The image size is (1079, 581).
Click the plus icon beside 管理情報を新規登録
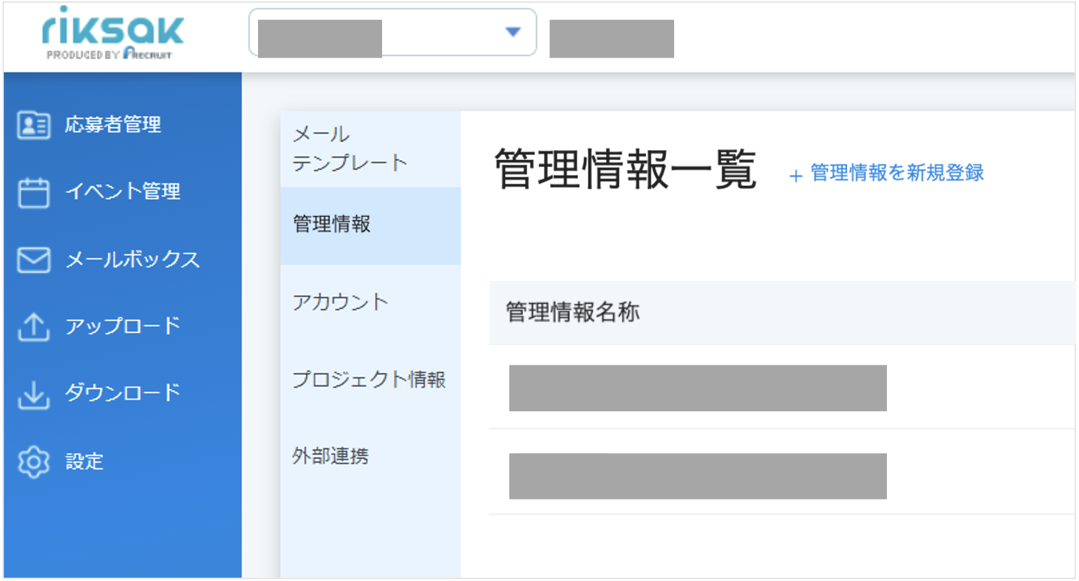[x=796, y=176]
